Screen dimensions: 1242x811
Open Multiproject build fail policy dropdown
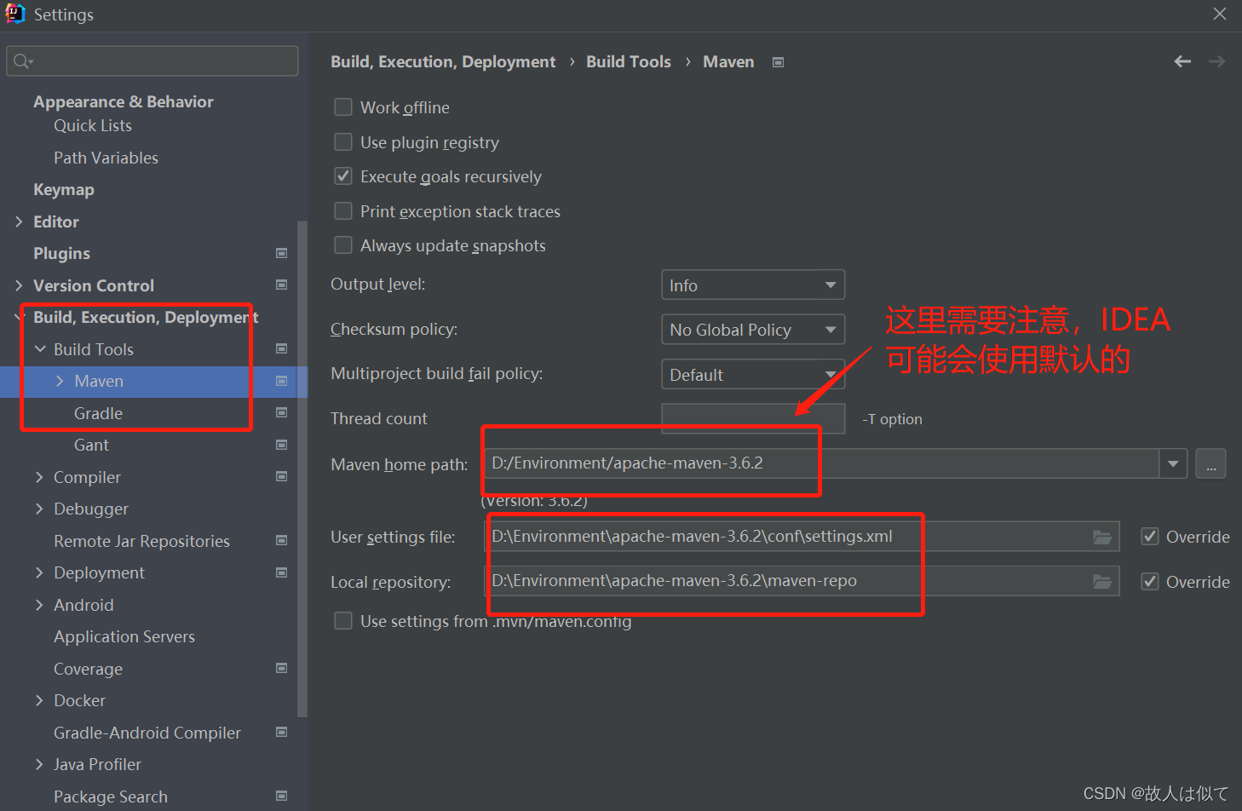tap(753, 374)
